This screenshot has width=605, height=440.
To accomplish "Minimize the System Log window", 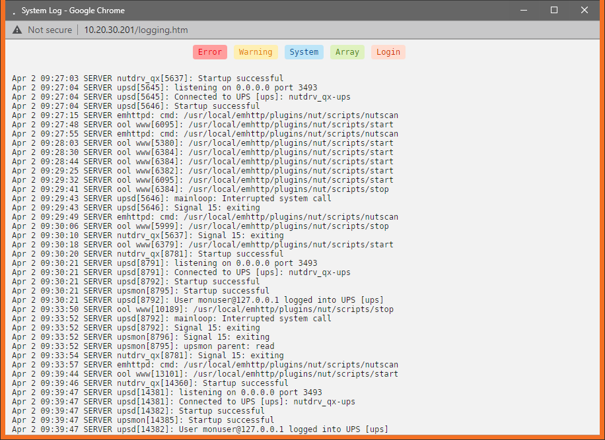I will tap(524, 11).
